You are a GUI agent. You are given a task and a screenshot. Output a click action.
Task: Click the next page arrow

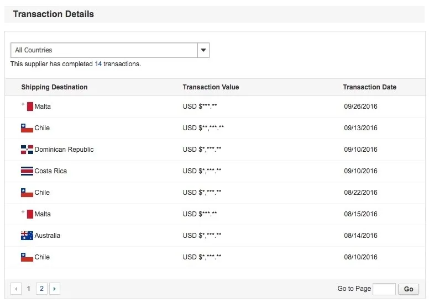coord(54,289)
